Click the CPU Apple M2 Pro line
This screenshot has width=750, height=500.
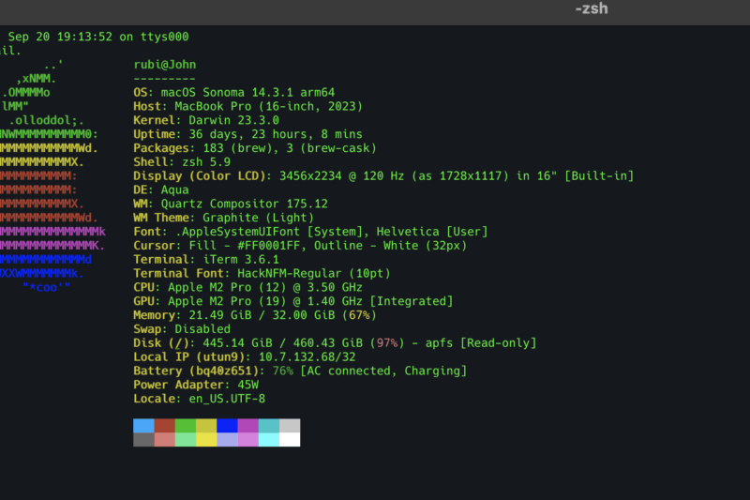[x=247, y=287]
